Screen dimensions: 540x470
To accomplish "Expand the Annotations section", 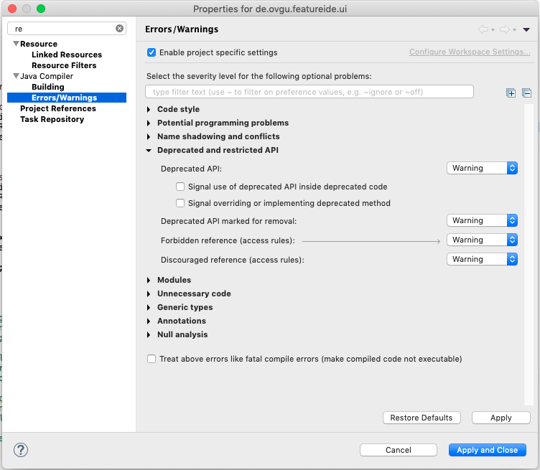I will pyautogui.click(x=149, y=321).
